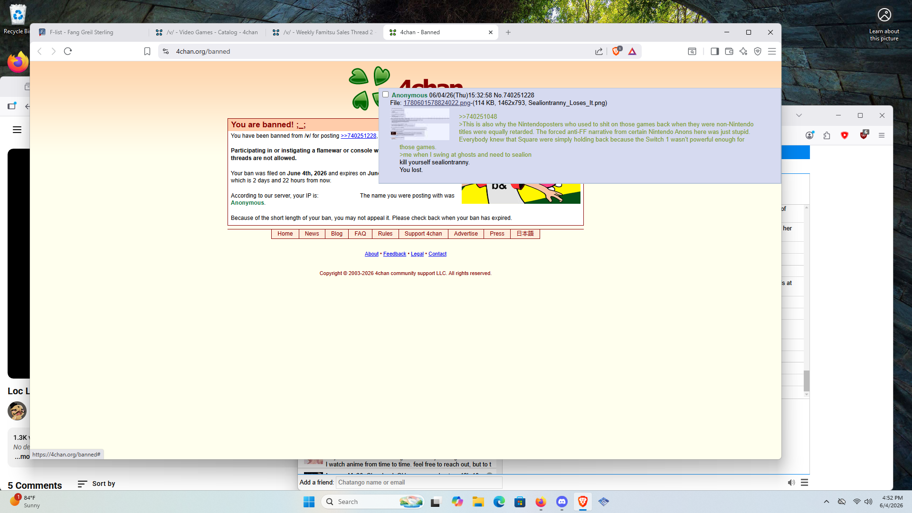
Task: Open the About footer link
Action: 371,254
